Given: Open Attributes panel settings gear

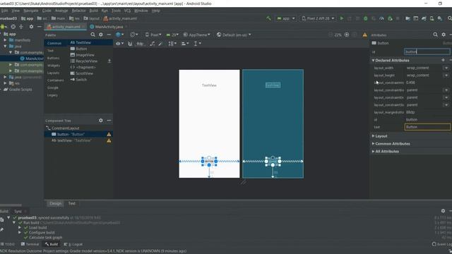Looking at the screenshot, I should [444, 35].
